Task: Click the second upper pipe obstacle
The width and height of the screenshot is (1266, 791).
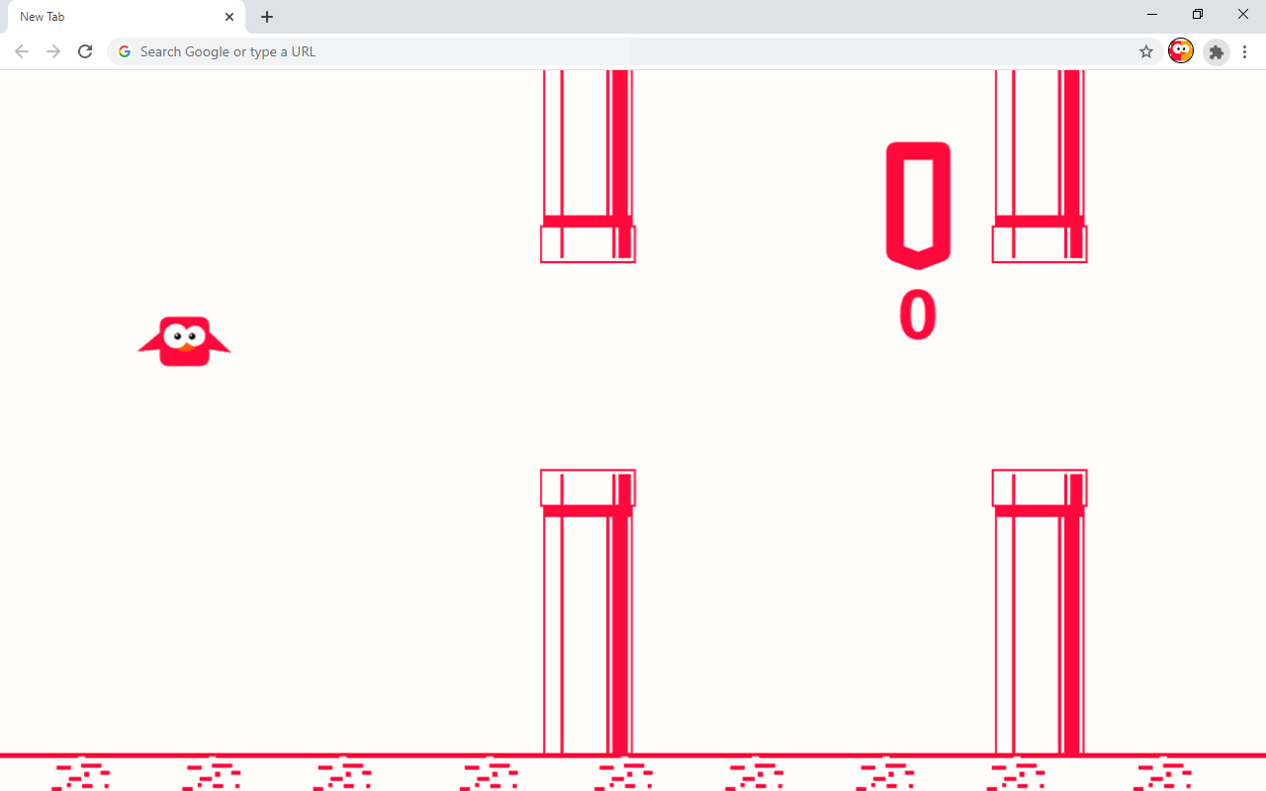Action: coord(1040,166)
